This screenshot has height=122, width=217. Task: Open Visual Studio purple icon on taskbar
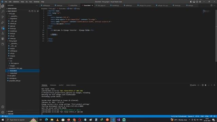point(118,120)
